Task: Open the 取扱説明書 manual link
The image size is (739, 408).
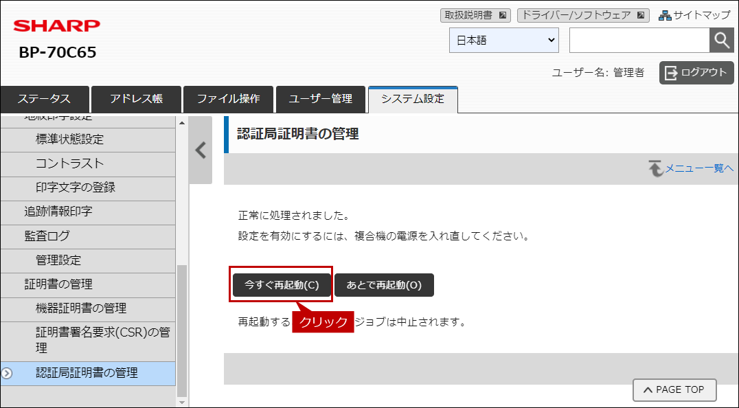Action: coord(475,16)
